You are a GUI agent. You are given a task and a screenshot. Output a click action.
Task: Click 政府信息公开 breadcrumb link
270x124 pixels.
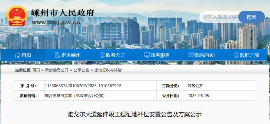[57, 70]
